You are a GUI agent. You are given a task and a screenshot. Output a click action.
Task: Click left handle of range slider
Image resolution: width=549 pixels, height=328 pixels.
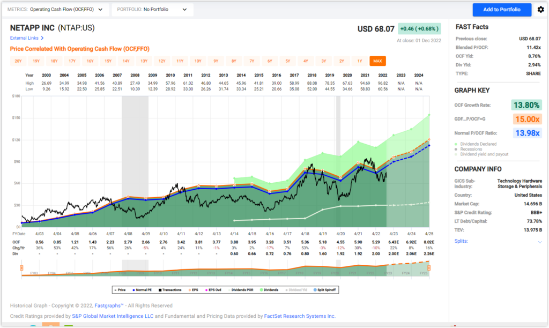(21, 268)
